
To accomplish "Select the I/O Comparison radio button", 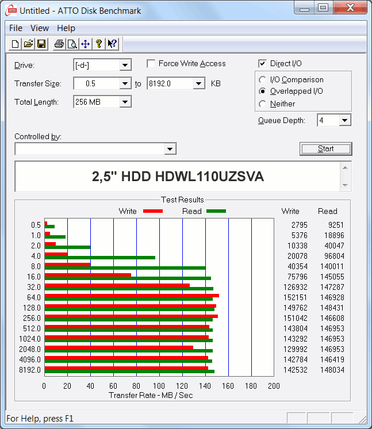I will pyautogui.click(x=262, y=79).
